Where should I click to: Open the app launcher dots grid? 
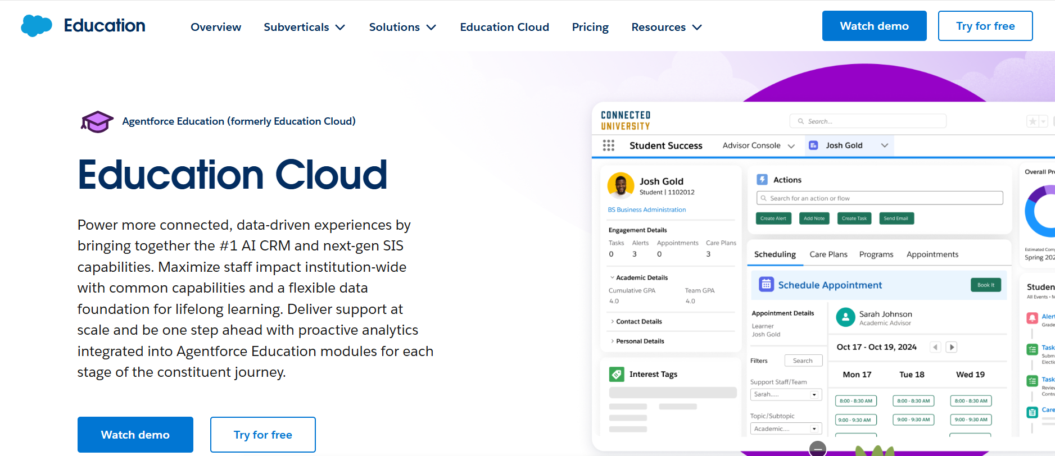point(608,145)
